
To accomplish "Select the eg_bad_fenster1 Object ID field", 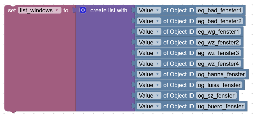I will click(x=219, y=11).
